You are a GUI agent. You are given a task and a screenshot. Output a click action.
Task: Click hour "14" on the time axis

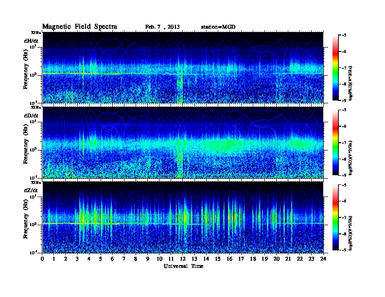(206, 259)
